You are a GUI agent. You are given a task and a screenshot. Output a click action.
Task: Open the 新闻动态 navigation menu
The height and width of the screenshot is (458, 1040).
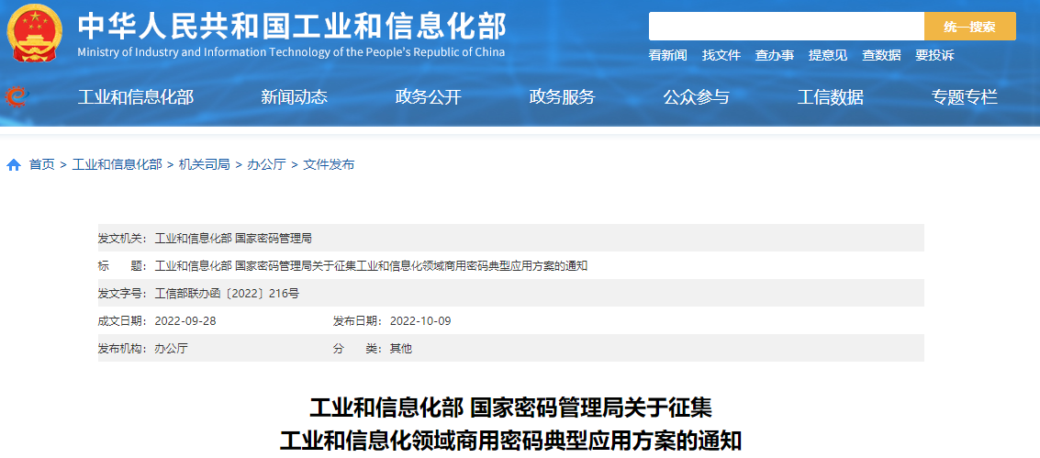tap(295, 97)
